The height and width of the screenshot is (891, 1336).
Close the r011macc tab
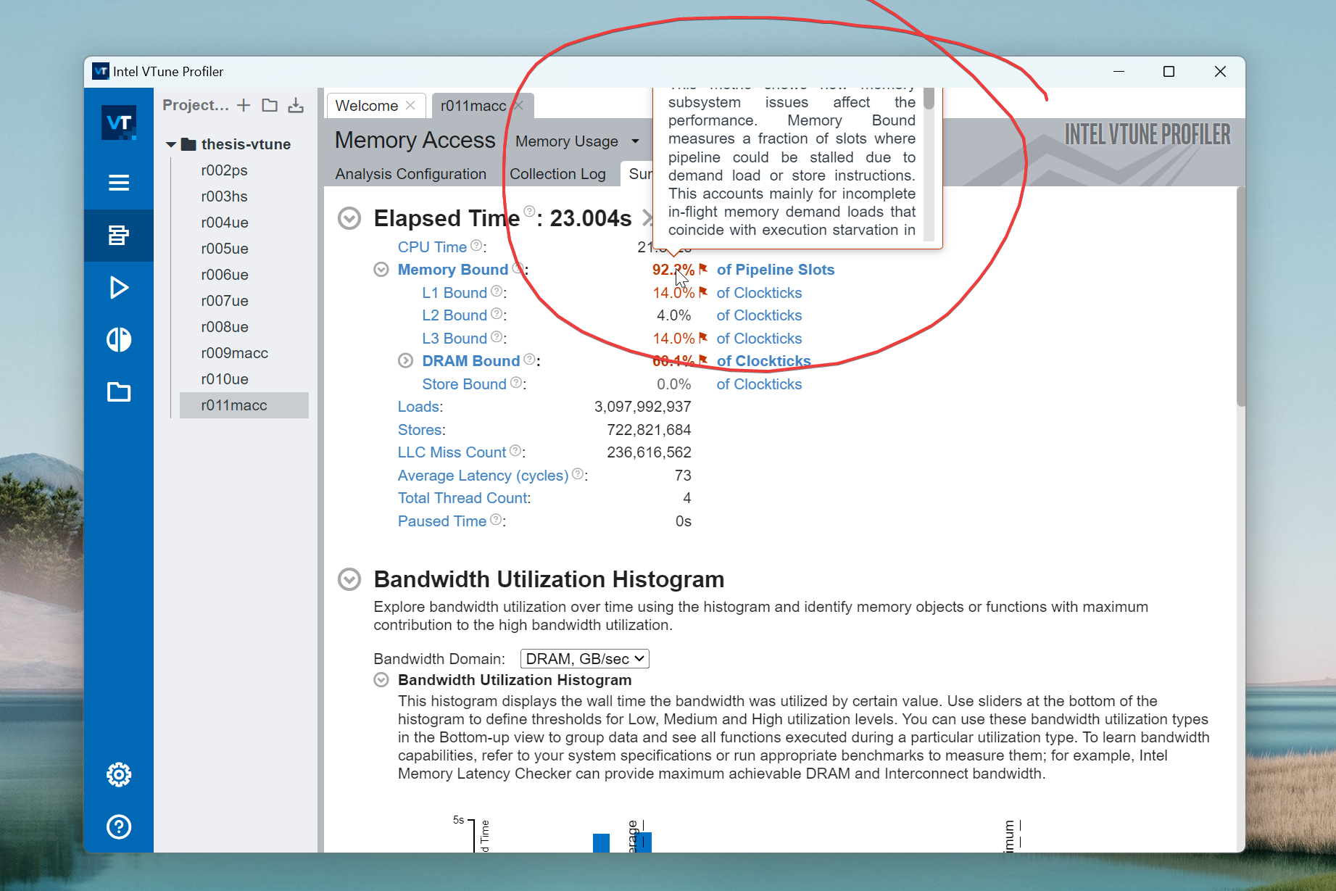click(518, 105)
